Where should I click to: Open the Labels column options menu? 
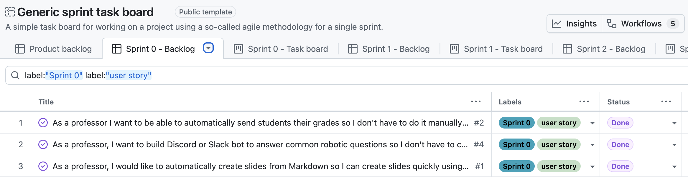coord(584,101)
